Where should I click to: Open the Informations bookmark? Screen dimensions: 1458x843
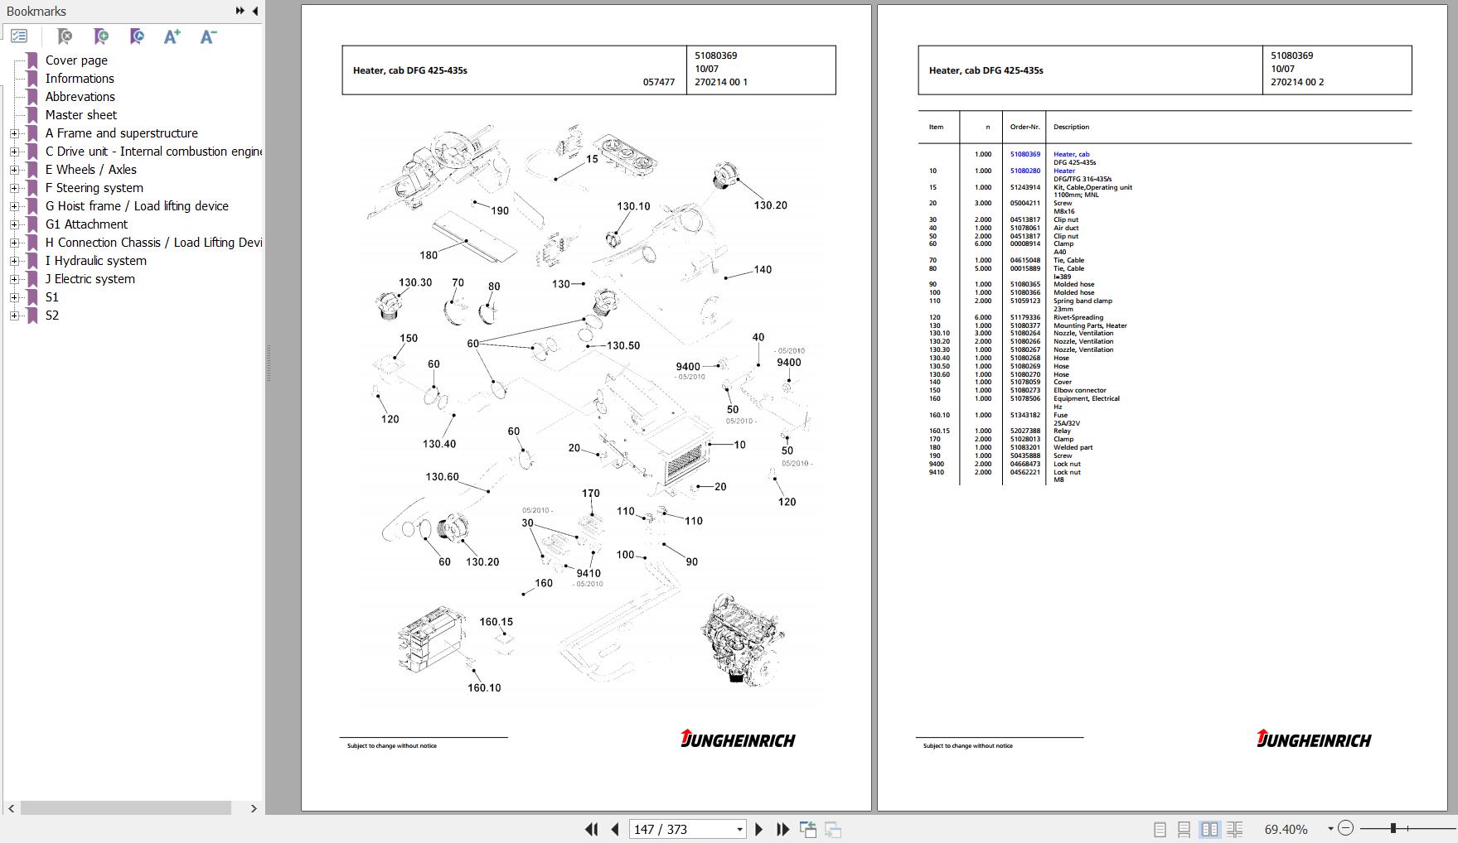[80, 79]
